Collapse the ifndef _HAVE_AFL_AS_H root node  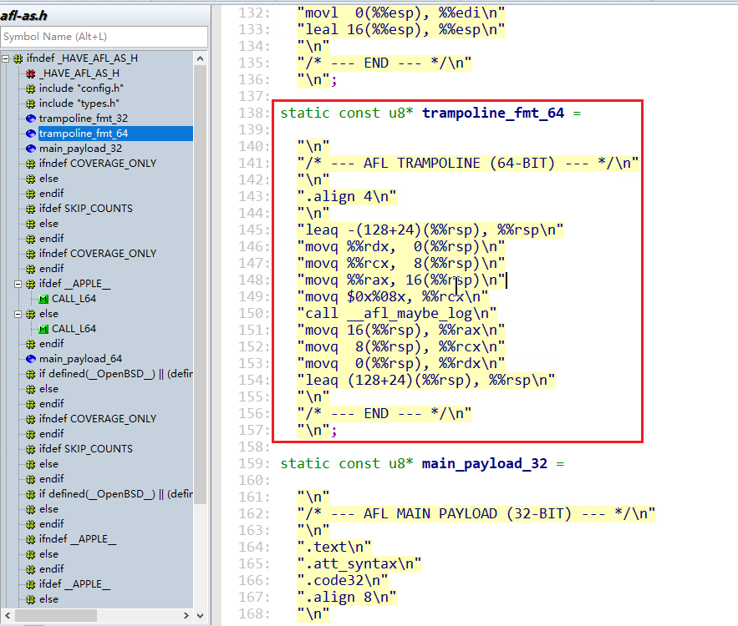coord(6,58)
